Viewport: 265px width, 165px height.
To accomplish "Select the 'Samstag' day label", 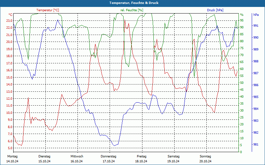I will click(x=174, y=156).
